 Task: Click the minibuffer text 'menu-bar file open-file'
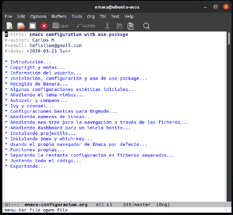36,210
